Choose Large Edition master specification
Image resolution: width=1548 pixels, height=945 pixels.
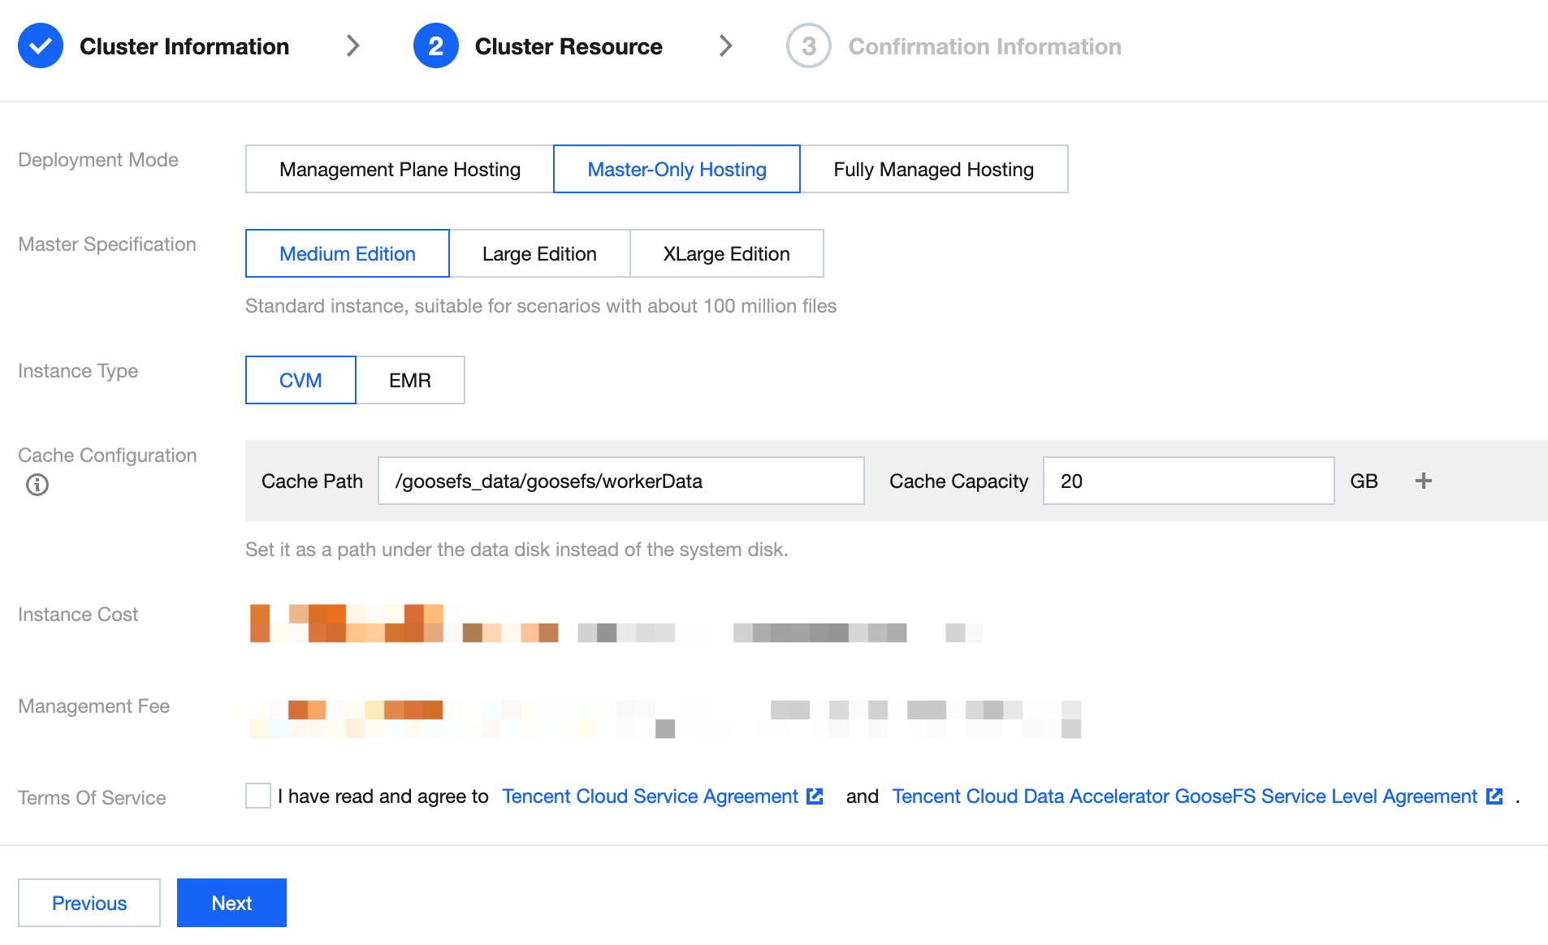(539, 253)
